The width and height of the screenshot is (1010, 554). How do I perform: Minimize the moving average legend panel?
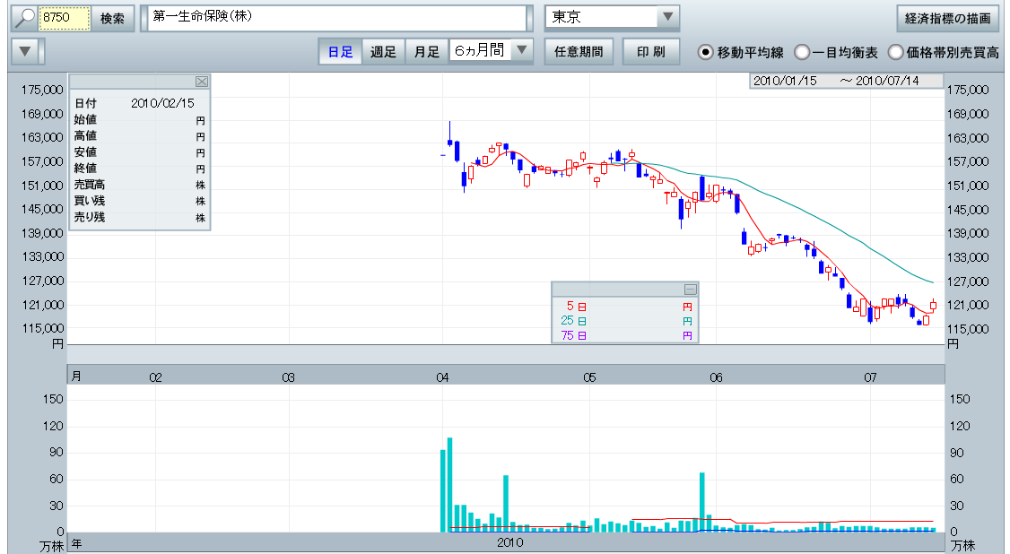pyautogui.click(x=690, y=289)
